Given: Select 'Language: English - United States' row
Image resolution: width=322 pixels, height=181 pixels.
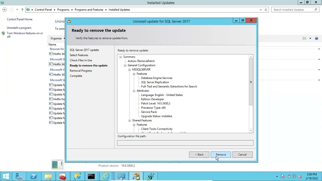Looking at the screenshot, I should [x=162, y=95].
